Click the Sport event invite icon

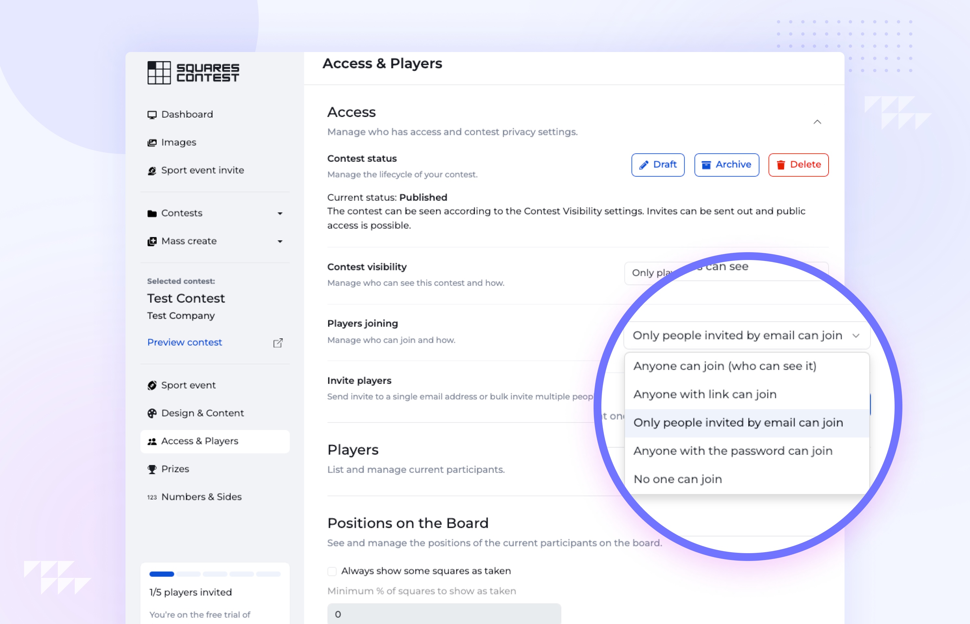152,171
